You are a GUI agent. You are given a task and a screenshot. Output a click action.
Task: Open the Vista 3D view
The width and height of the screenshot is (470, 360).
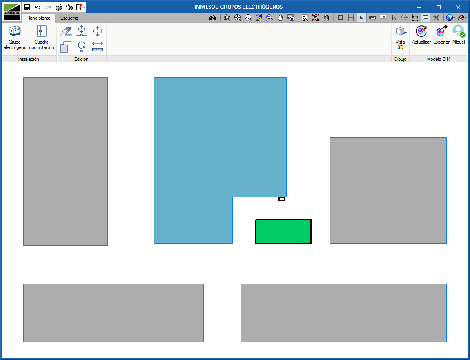coord(400,38)
